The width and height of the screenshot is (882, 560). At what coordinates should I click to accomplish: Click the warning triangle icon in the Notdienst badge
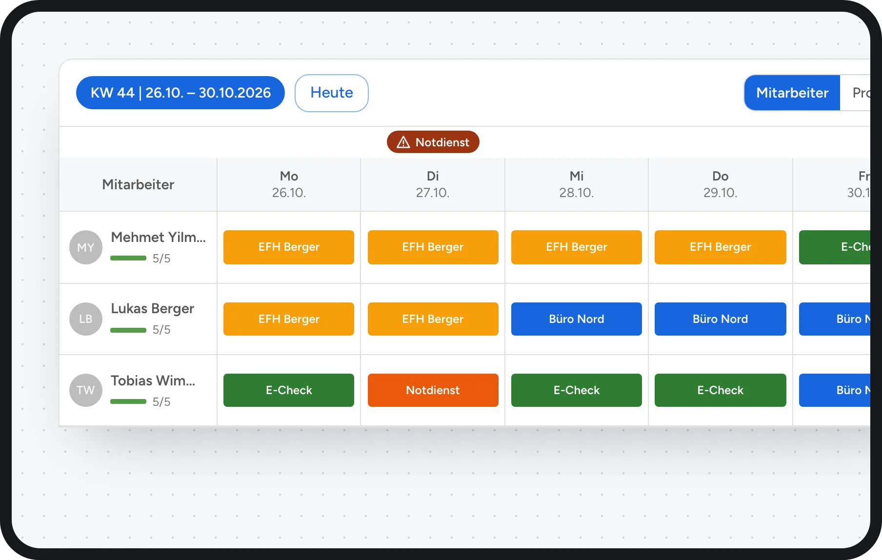tap(403, 142)
